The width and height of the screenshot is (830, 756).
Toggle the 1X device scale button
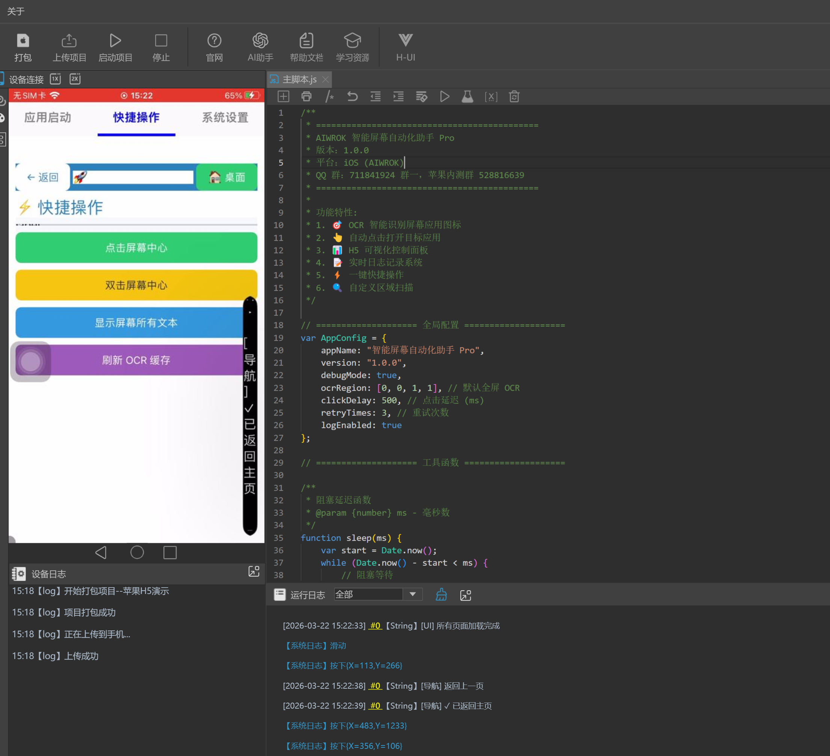[56, 79]
